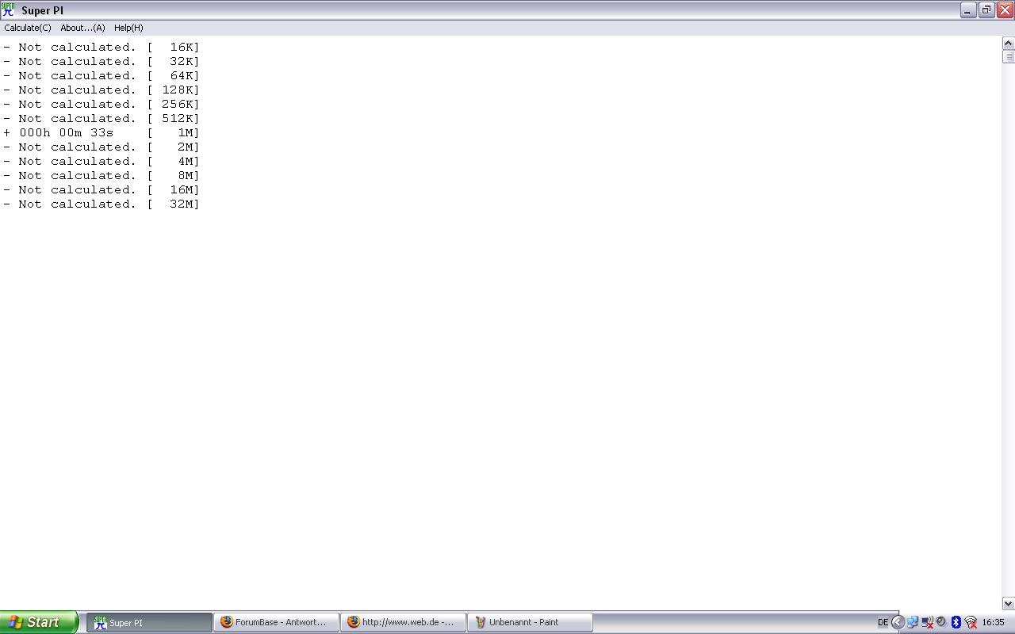Click the Windows Start button
The height and width of the screenshot is (634, 1015).
[38, 622]
